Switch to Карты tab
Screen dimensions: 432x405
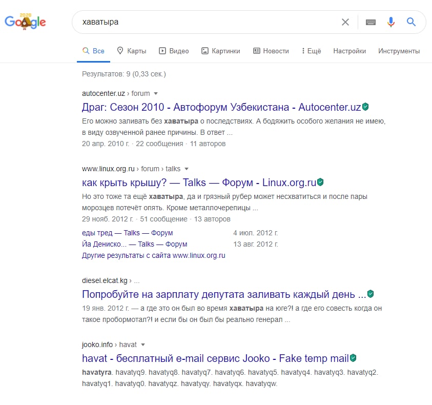point(131,51)
